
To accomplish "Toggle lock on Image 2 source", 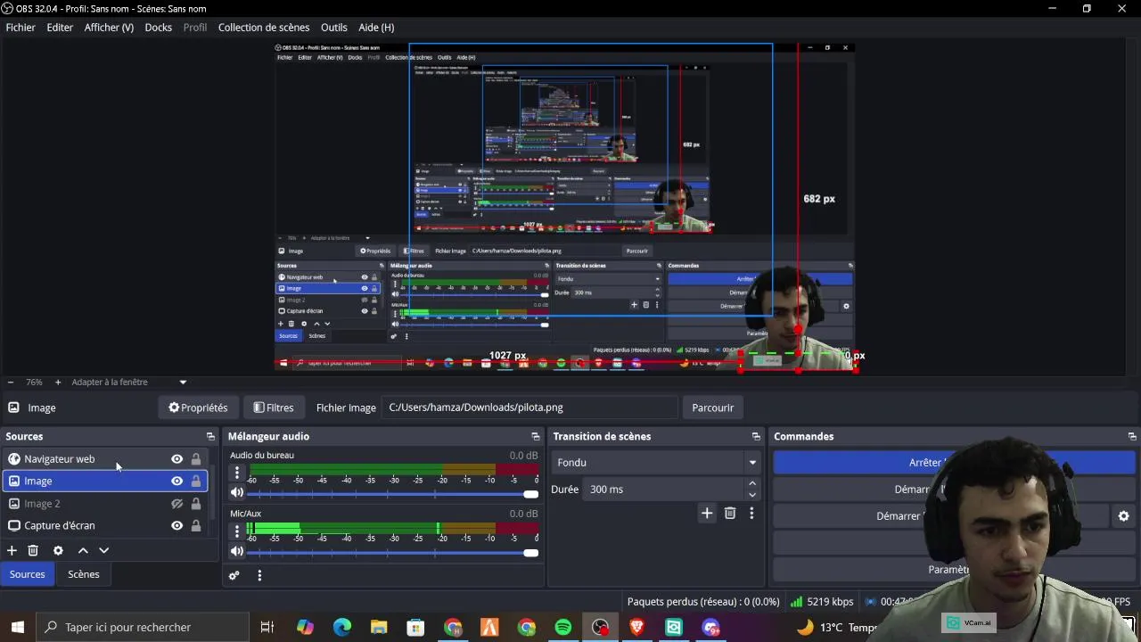I will point(196,504).
